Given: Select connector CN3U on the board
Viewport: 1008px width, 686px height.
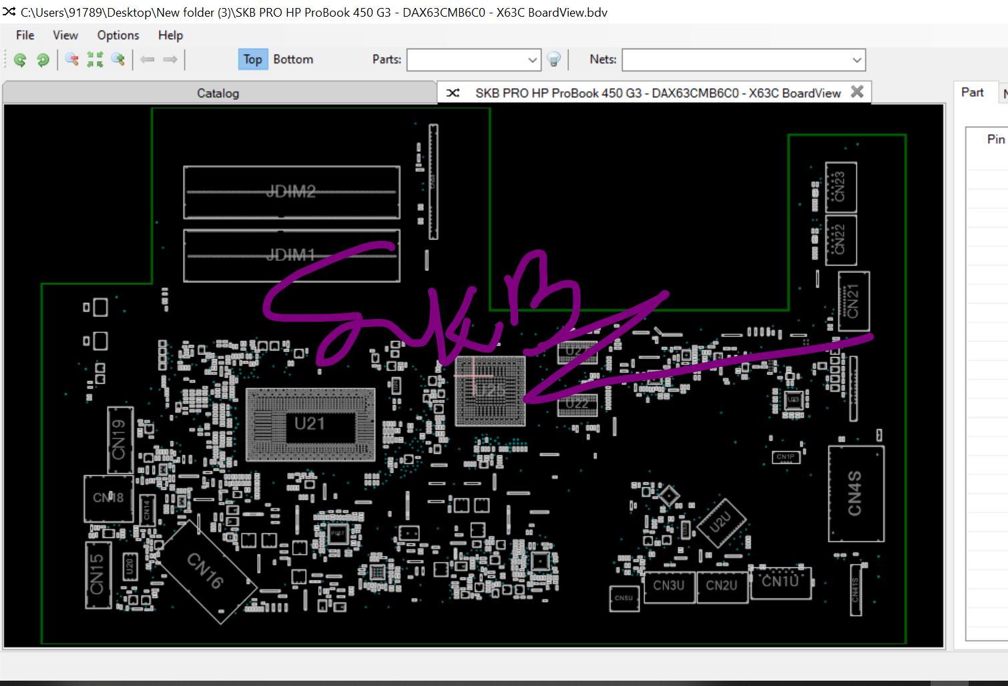Looking at the screenshot, I should coord(669,587).
